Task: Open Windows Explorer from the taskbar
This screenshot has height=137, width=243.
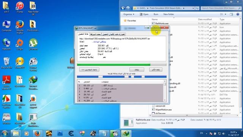Action: (x=16, y=134)
